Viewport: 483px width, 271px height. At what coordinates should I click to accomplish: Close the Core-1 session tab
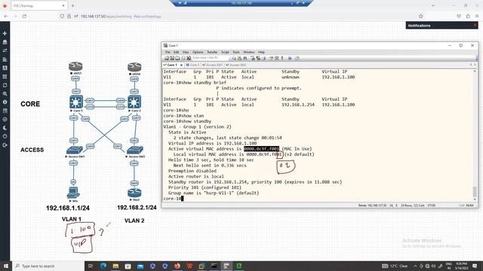[x=181, y=65]
